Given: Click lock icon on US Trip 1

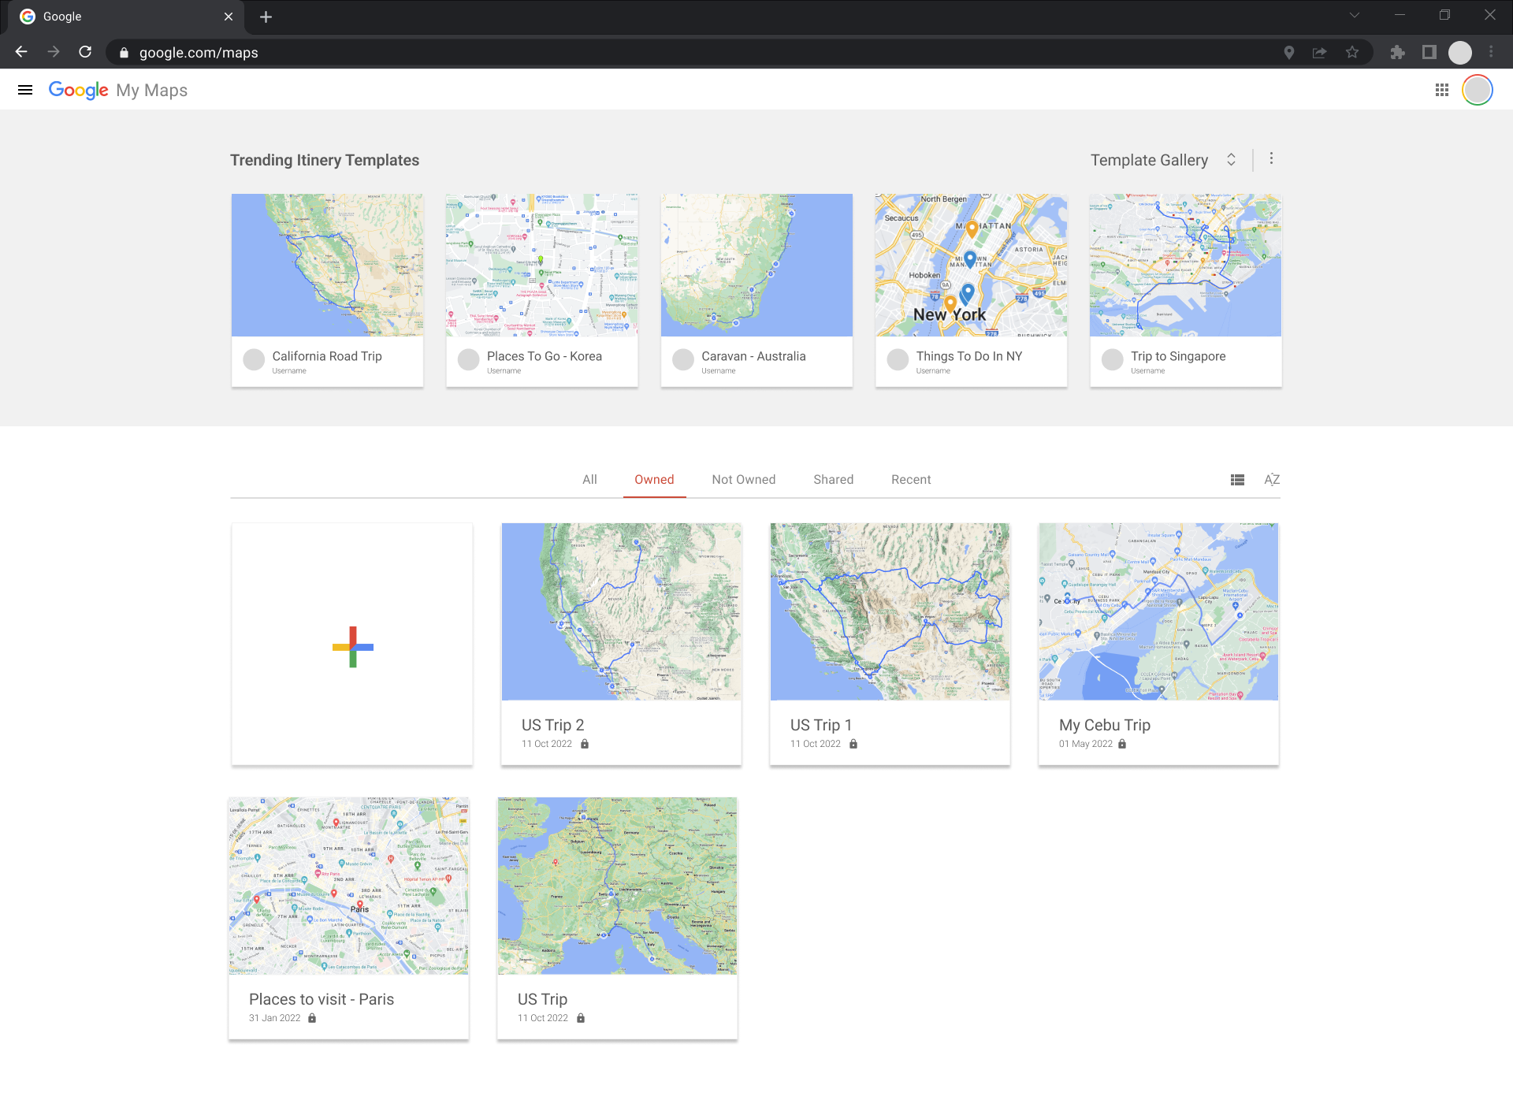Looking at the screenshot, I should click(853, 744).
